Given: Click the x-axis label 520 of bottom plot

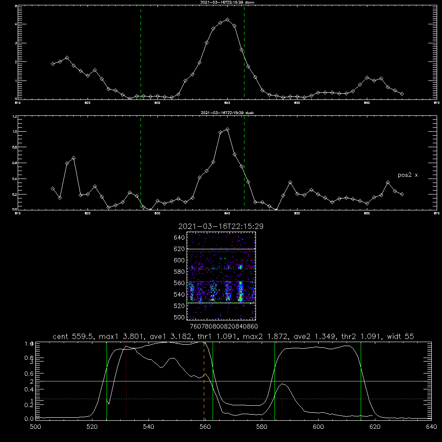Looking at the screenshot, I should (x=92, y=427).
